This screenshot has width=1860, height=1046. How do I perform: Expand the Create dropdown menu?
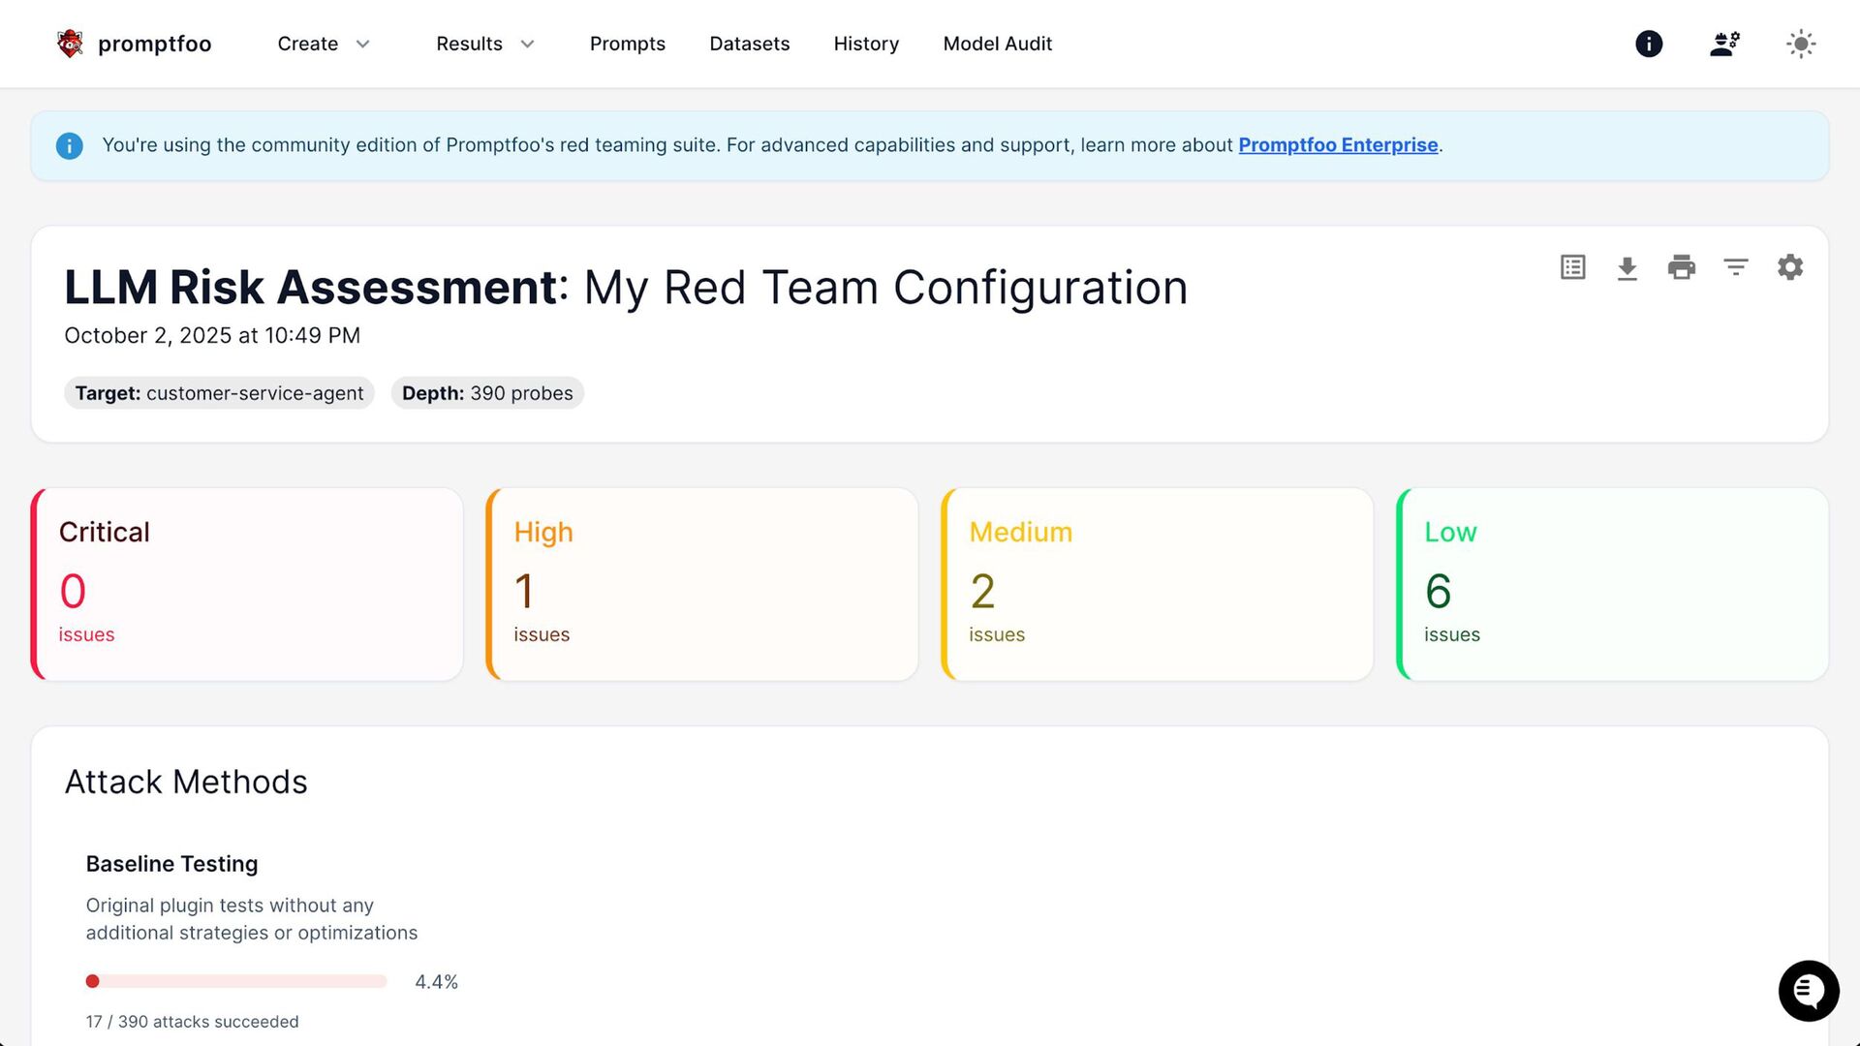pos(323,44)
